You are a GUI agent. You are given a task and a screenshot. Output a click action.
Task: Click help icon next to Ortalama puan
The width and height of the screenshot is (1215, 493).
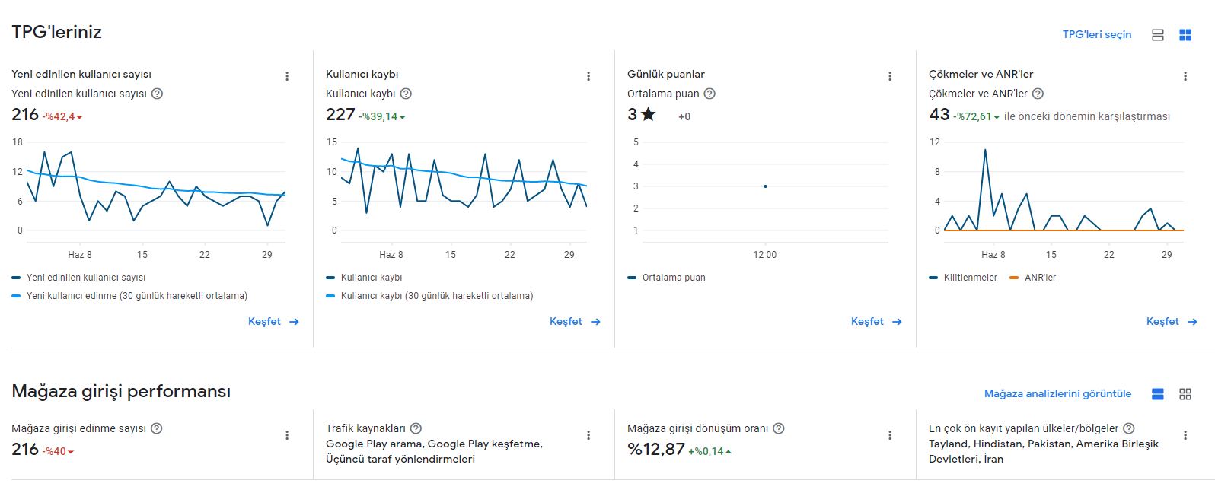(710, 94)
